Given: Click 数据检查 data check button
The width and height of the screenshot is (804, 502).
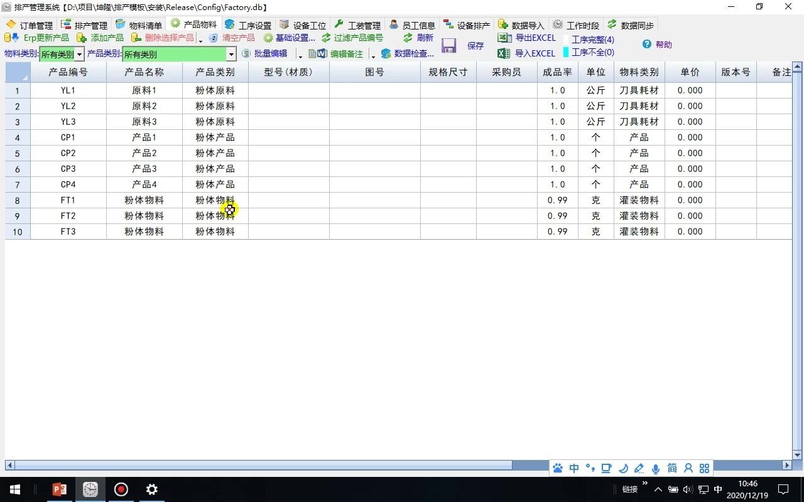Looking at the screenshot, I should (x=408, y=54).
